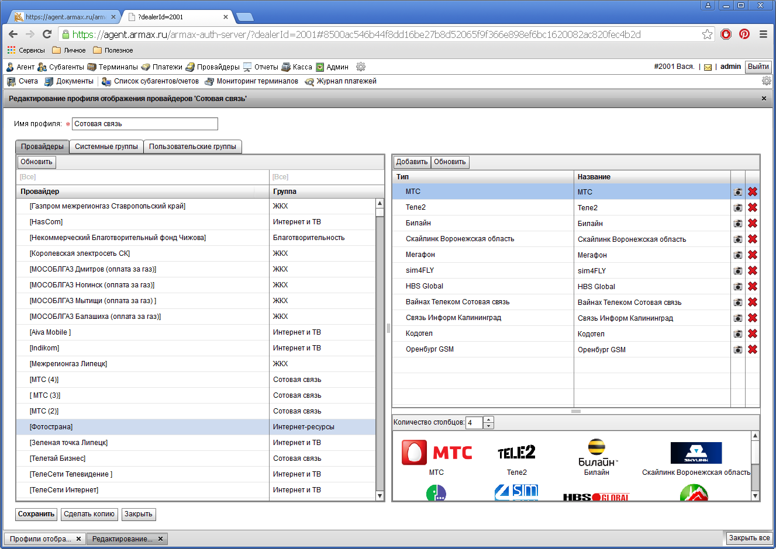Image resolution: width=776 pixels, height=549 pixels.
Task: Click the Группа filter field
Action: [327, 177]
